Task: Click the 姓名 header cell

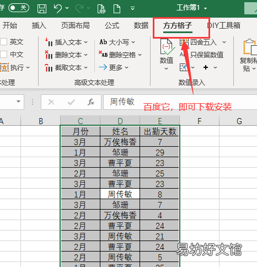Action: [120, 131]
